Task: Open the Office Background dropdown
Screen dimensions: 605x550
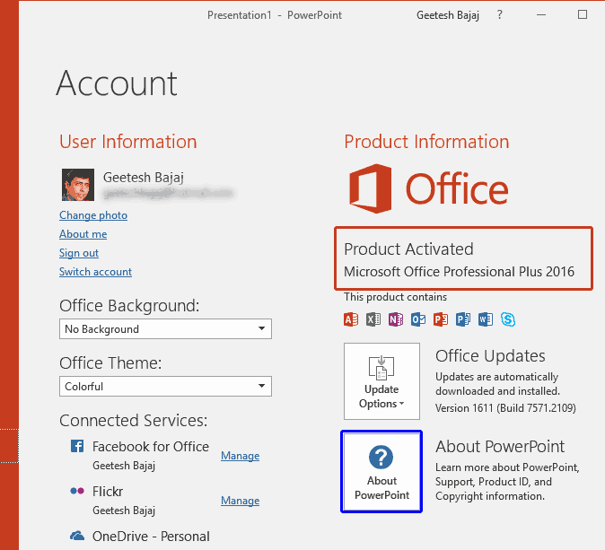Action: pos(165,329)
